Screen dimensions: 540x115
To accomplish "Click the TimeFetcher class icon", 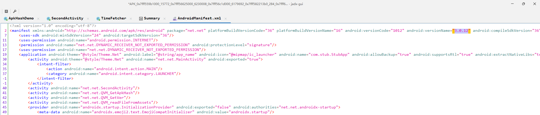I will tap(98, 19).
